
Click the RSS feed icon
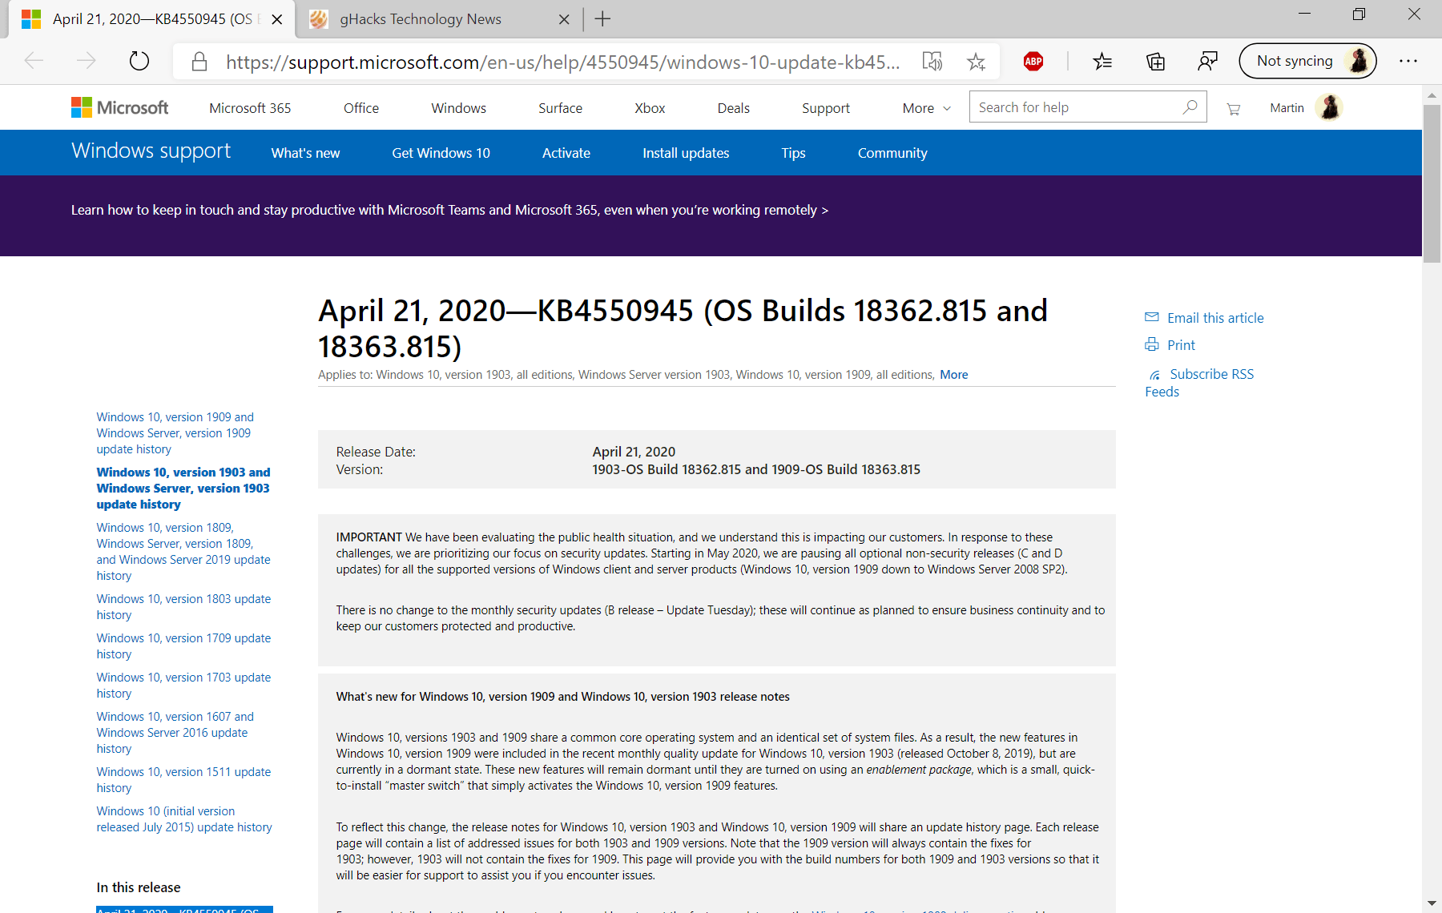1154,375
